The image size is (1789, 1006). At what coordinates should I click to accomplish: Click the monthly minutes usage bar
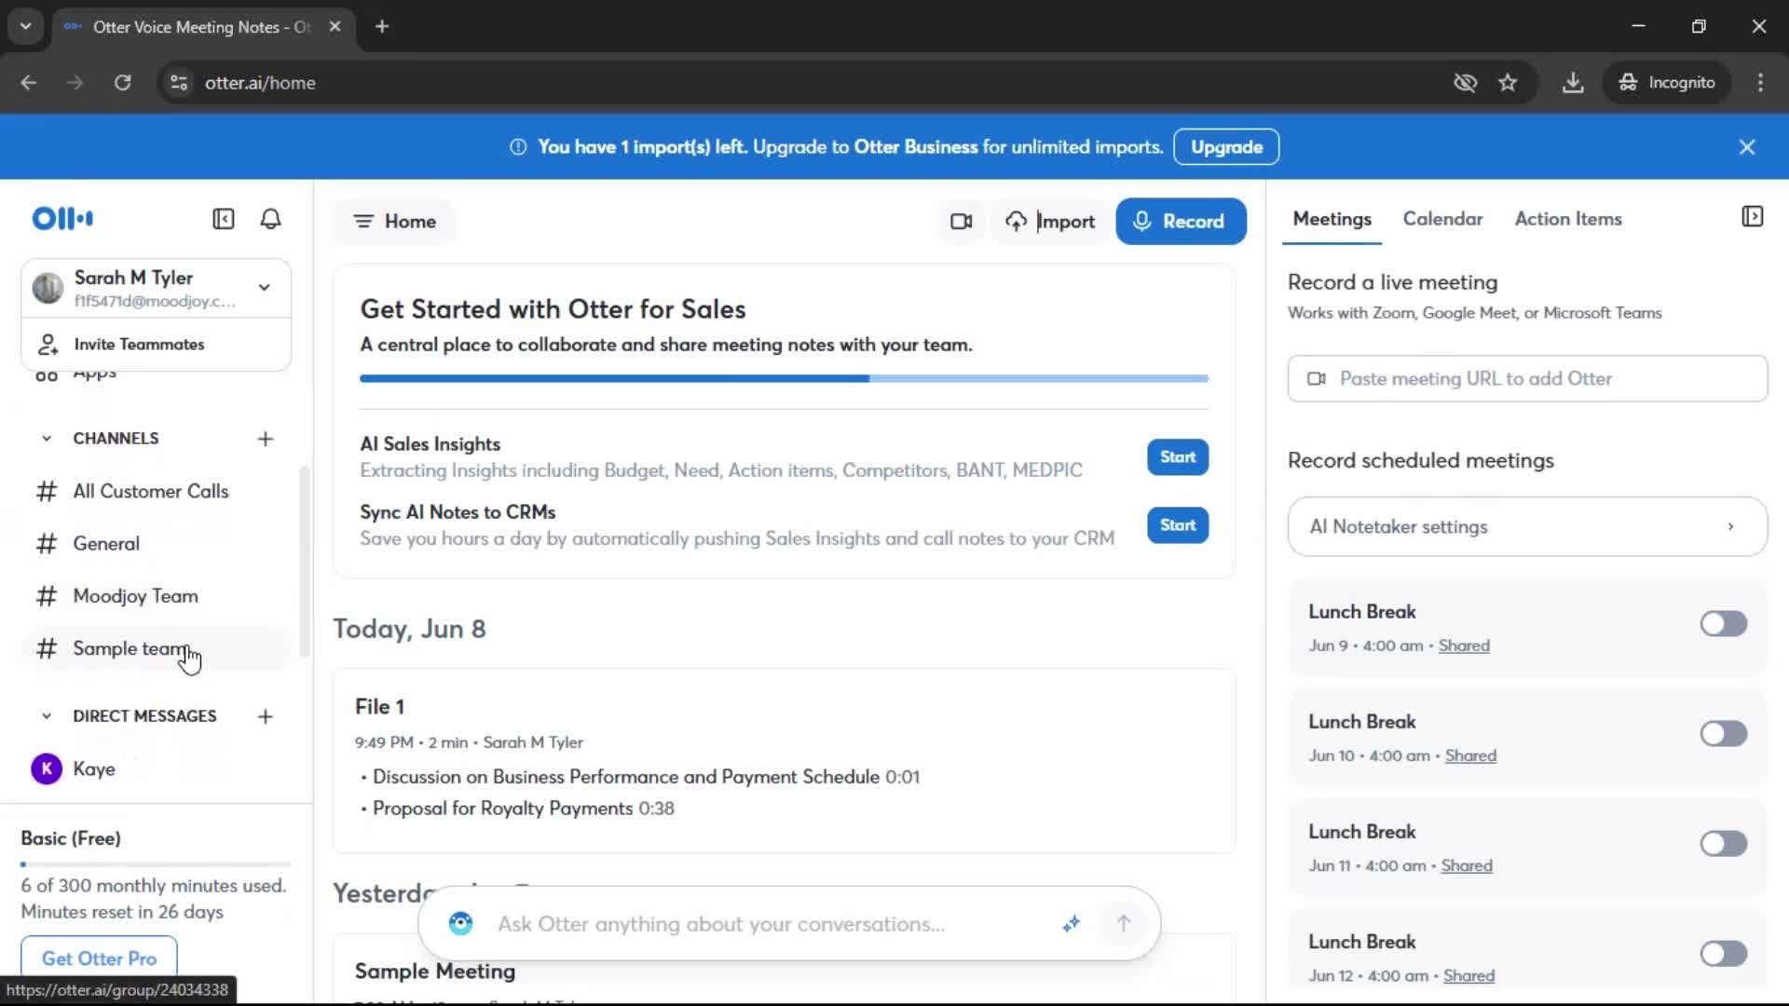coord(156,864)
